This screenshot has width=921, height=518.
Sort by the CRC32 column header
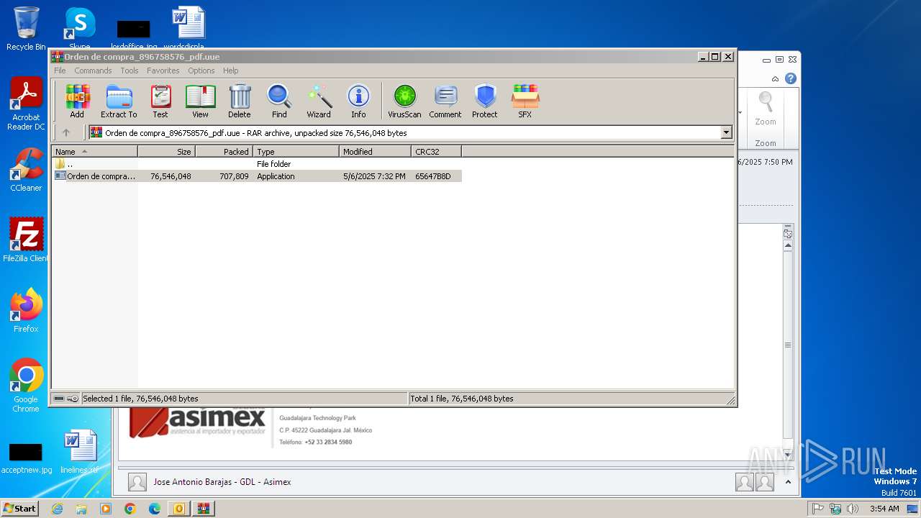(436, 152)
